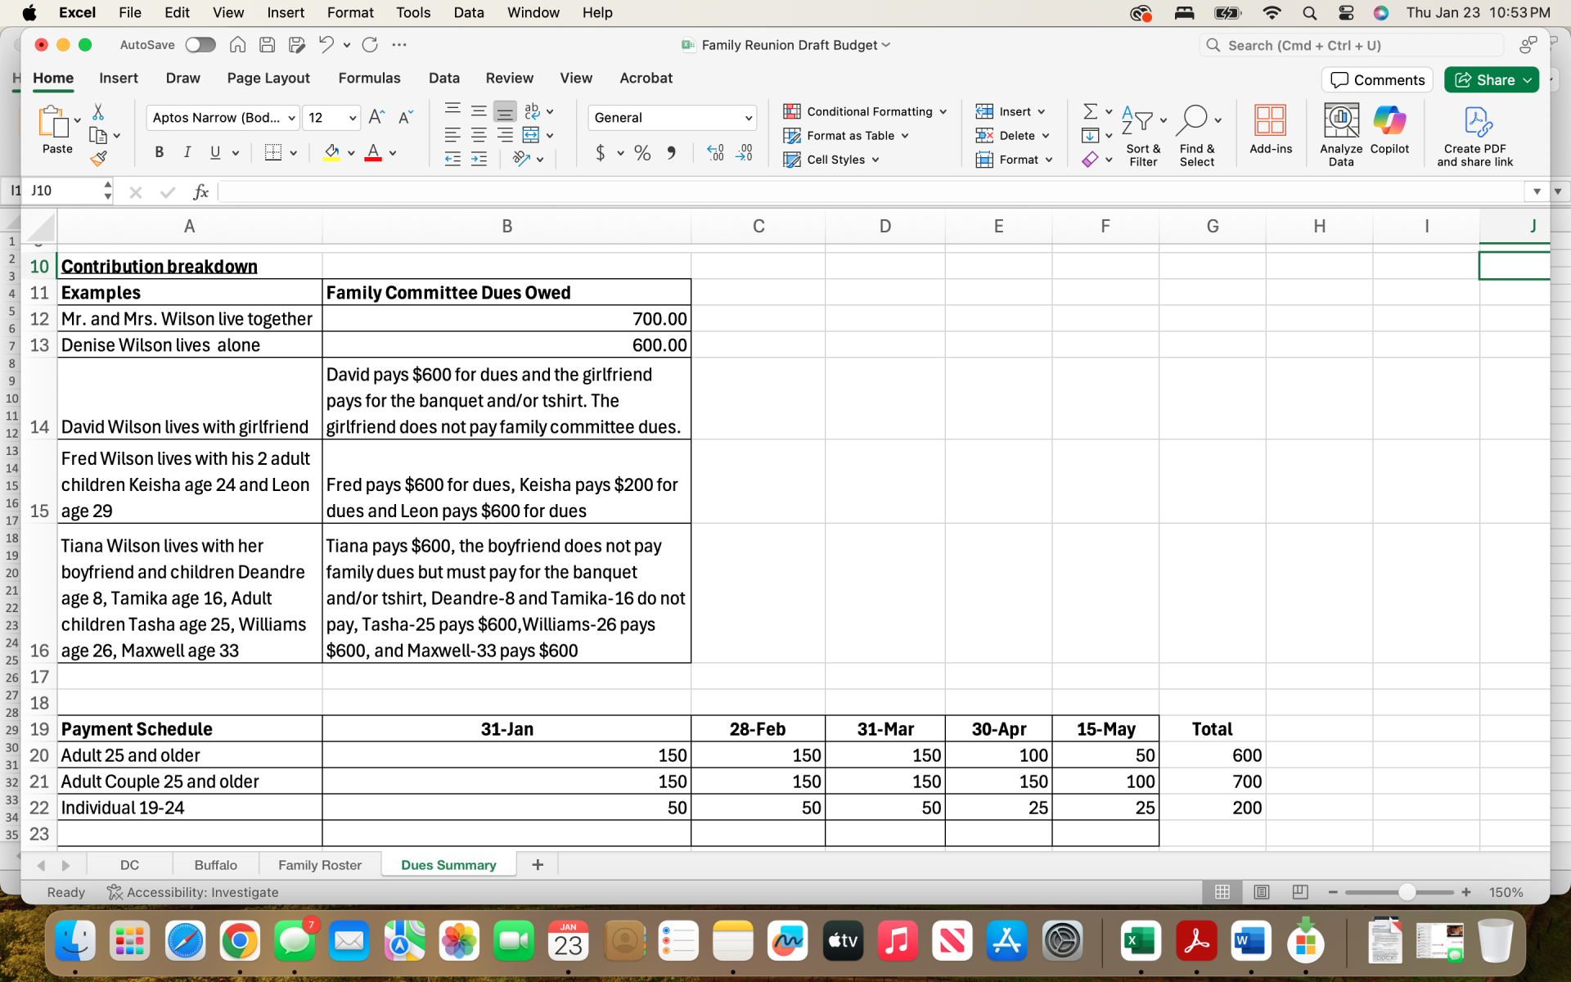Screen dimensions: 1571x982
Task: Click the Insert Function fx icon
Action: coord(200,191)
